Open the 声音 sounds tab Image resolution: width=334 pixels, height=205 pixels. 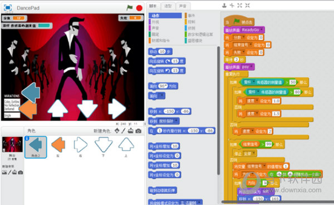click(183, 6)
